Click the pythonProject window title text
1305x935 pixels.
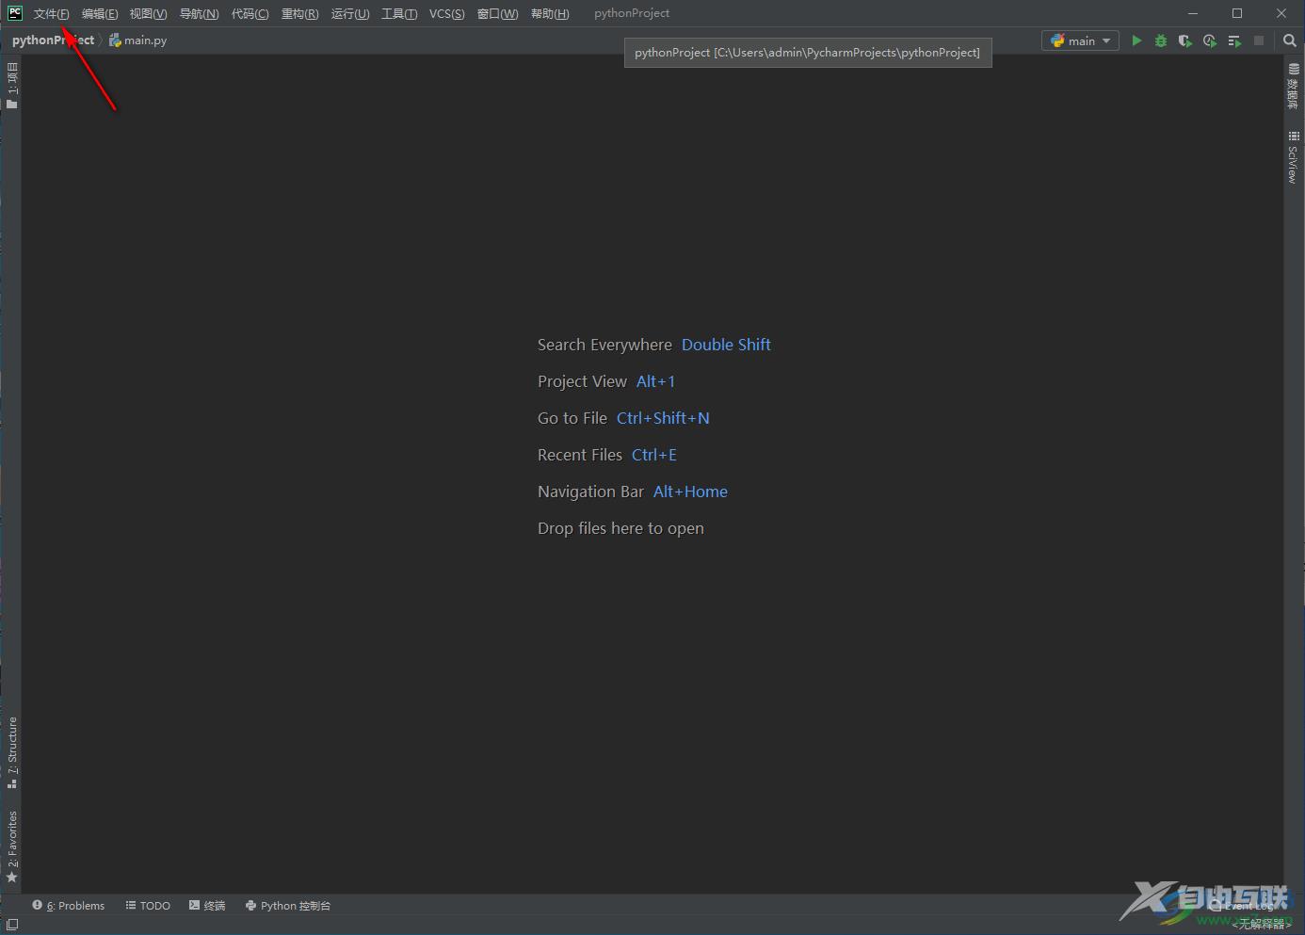[632, 13]
